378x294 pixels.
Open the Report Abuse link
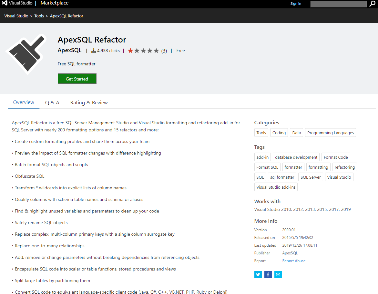293,261
